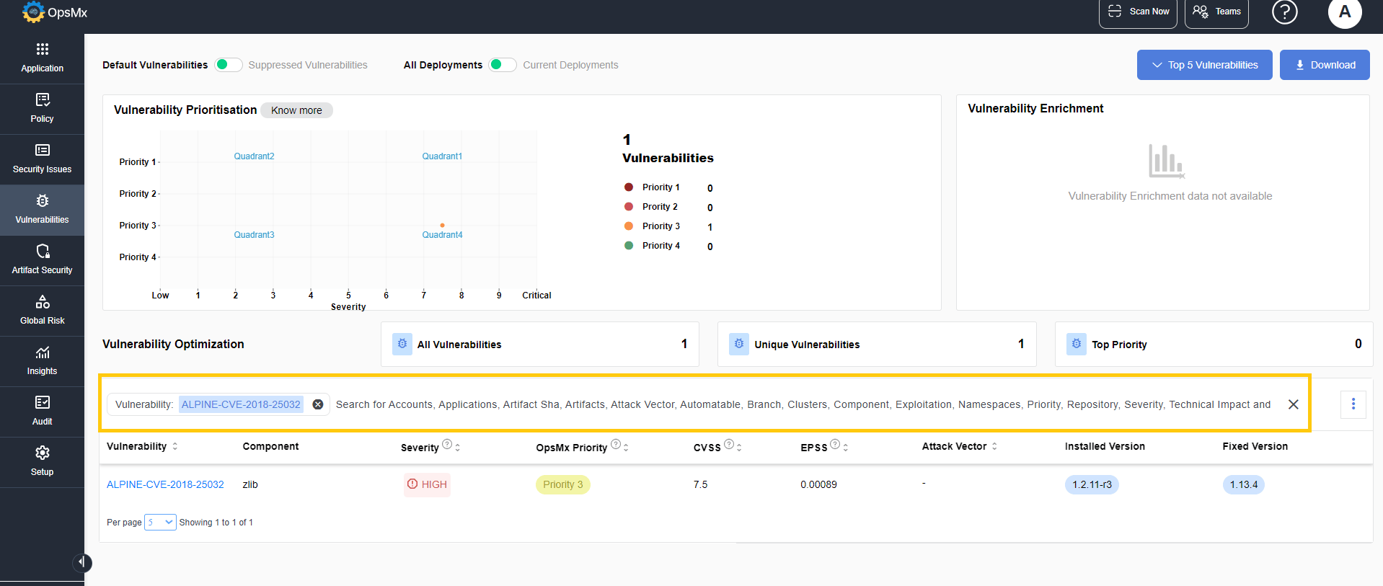Click the Priority 3 orange legend dot

pyautogui.click(x=629, y=226)
